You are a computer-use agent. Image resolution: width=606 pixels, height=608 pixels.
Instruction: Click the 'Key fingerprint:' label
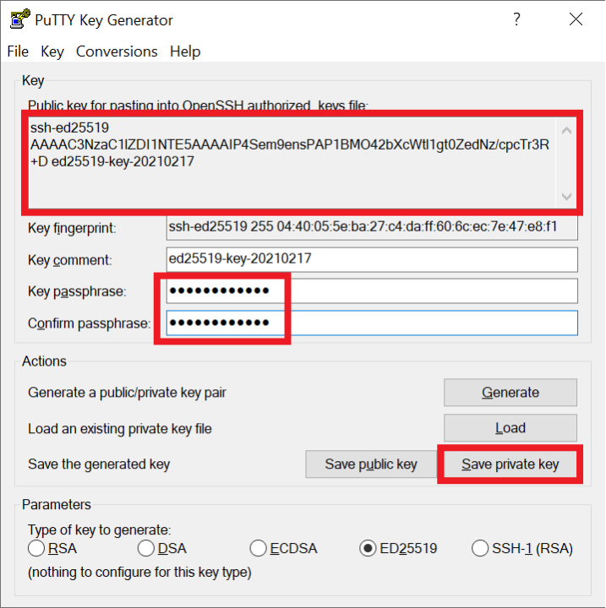[72, 228]
